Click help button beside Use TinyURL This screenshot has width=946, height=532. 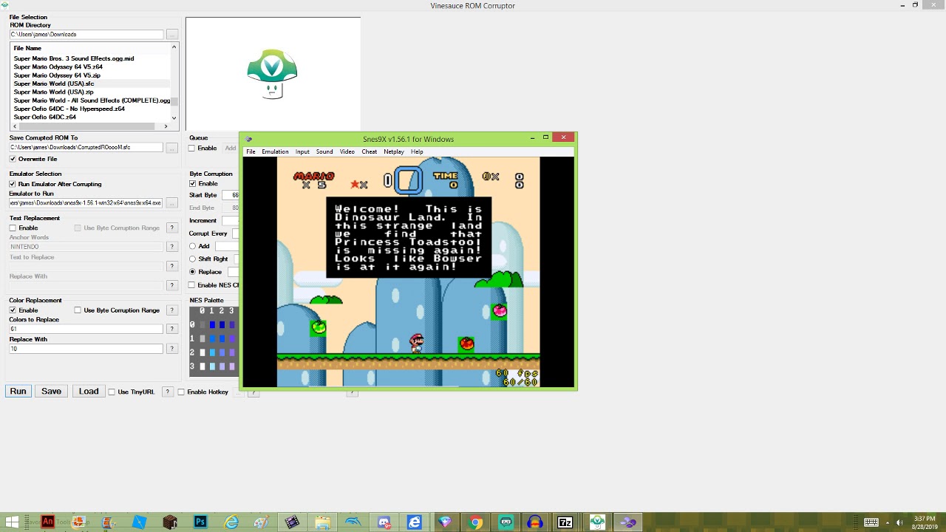point(167,392)
